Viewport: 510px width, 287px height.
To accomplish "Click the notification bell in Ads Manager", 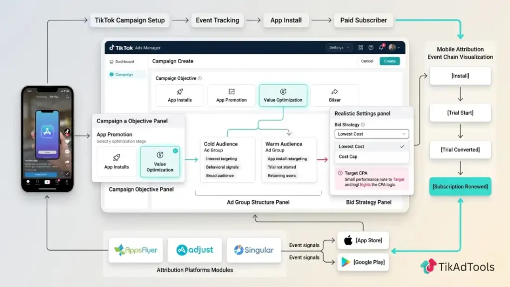I will point(380,47).
